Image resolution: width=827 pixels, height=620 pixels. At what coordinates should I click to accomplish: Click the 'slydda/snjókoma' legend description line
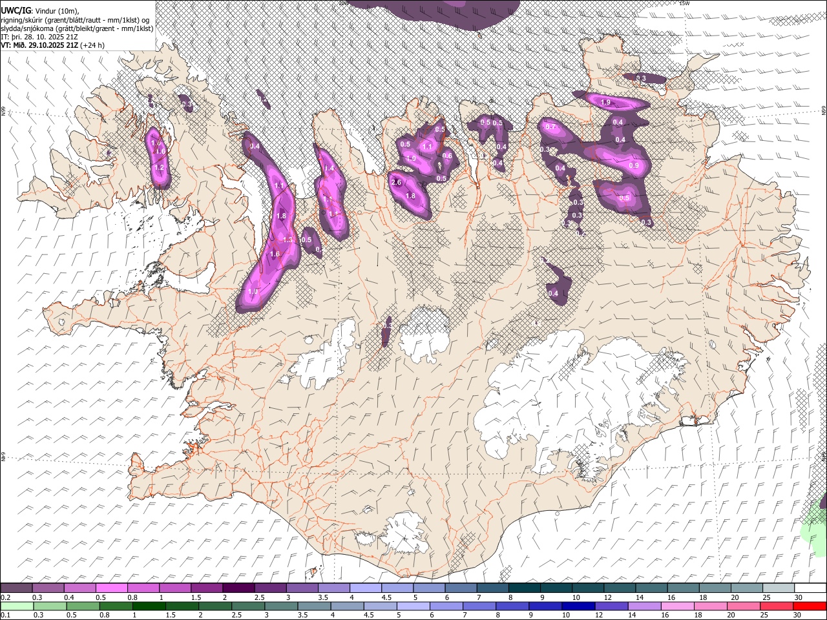[77, 28]
